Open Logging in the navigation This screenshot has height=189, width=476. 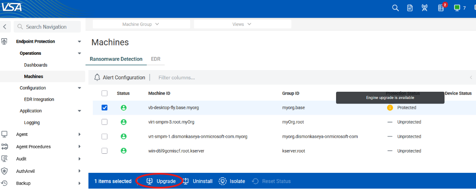point(32,123)
